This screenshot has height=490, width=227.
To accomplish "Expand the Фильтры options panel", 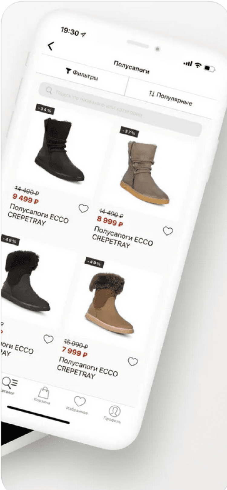I will [82, 74].
